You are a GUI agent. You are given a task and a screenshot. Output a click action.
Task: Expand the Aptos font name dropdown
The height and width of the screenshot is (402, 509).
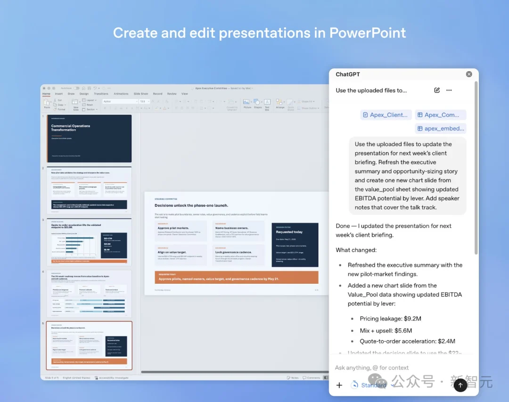[x=136, y=101]
